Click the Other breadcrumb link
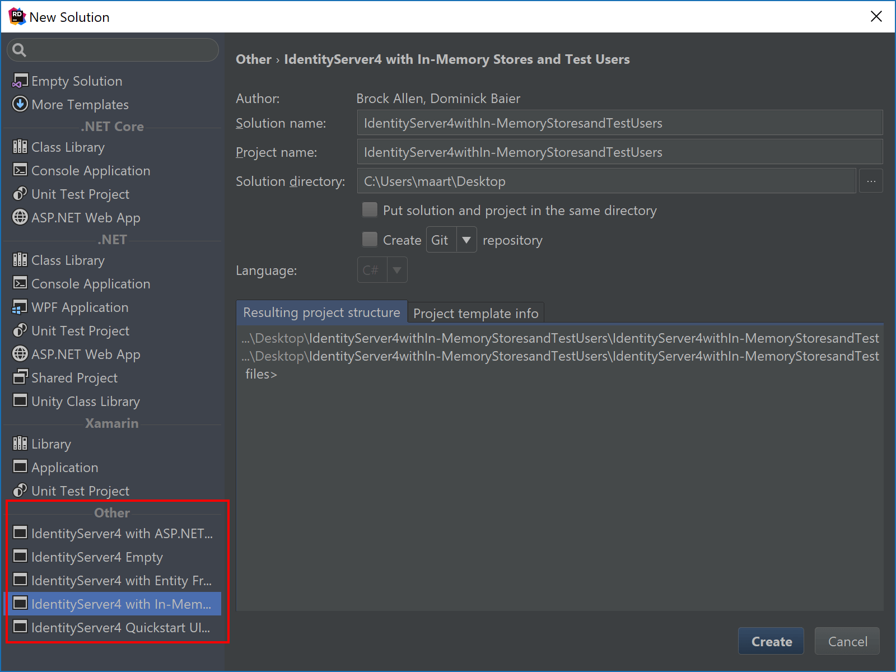 [254, 59]
